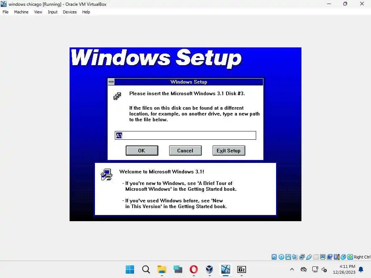Click the muted volume tray icon

(x=324, y=269)
